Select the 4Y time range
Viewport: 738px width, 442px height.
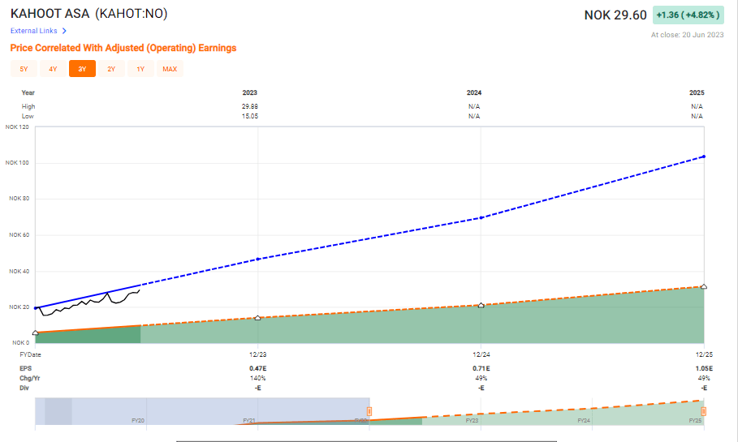click(x=54, y=69)
